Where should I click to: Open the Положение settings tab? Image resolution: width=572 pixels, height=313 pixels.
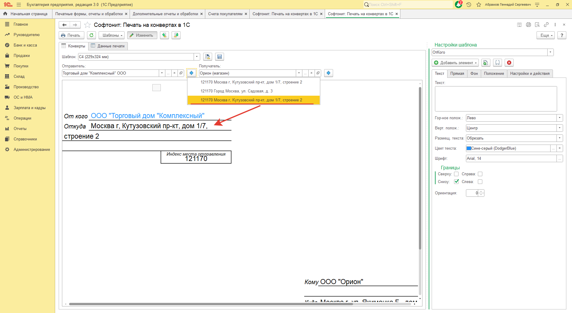494,73
